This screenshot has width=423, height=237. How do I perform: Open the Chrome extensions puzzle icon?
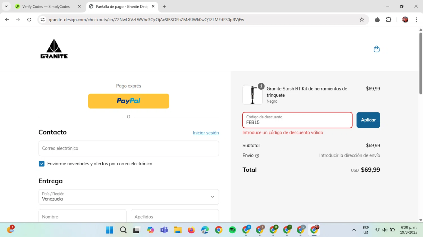389,20
